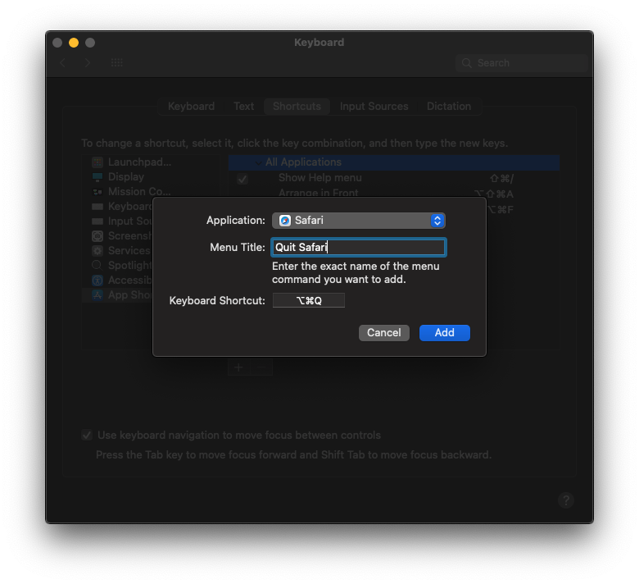This screenshot has width=639, height=584.
Task: Click the Launchpad icon in the sidebar
Action: [97, 162]
